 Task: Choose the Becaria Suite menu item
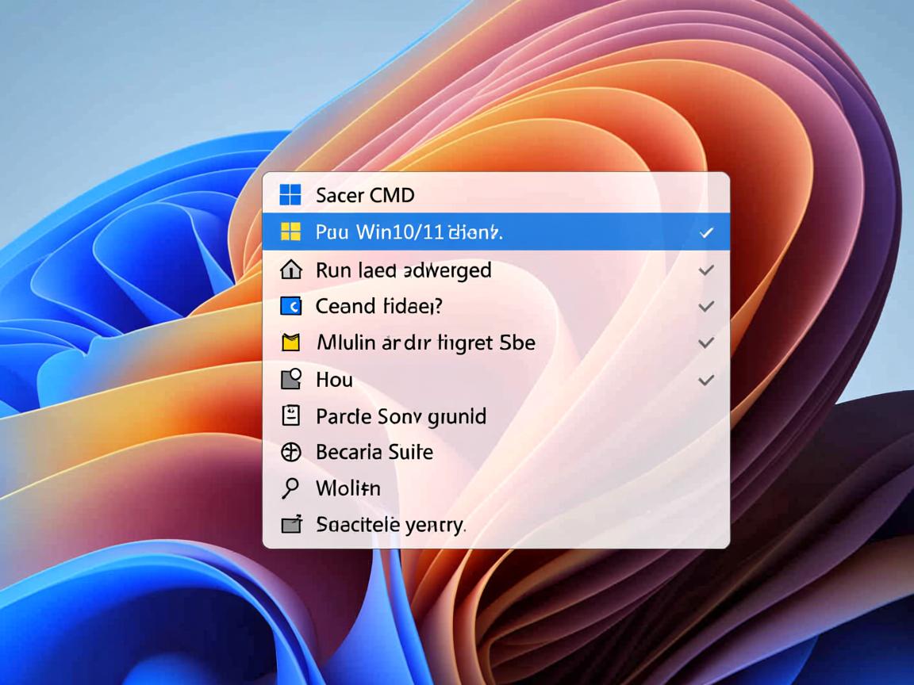[x=374, y=452]
